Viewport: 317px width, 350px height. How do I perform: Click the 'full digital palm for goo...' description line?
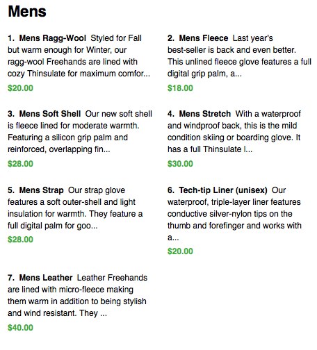click(53, 226)
